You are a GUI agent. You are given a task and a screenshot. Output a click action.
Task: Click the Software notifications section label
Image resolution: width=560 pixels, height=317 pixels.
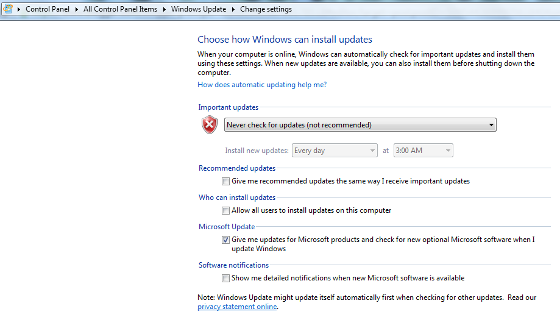(233, 265)
